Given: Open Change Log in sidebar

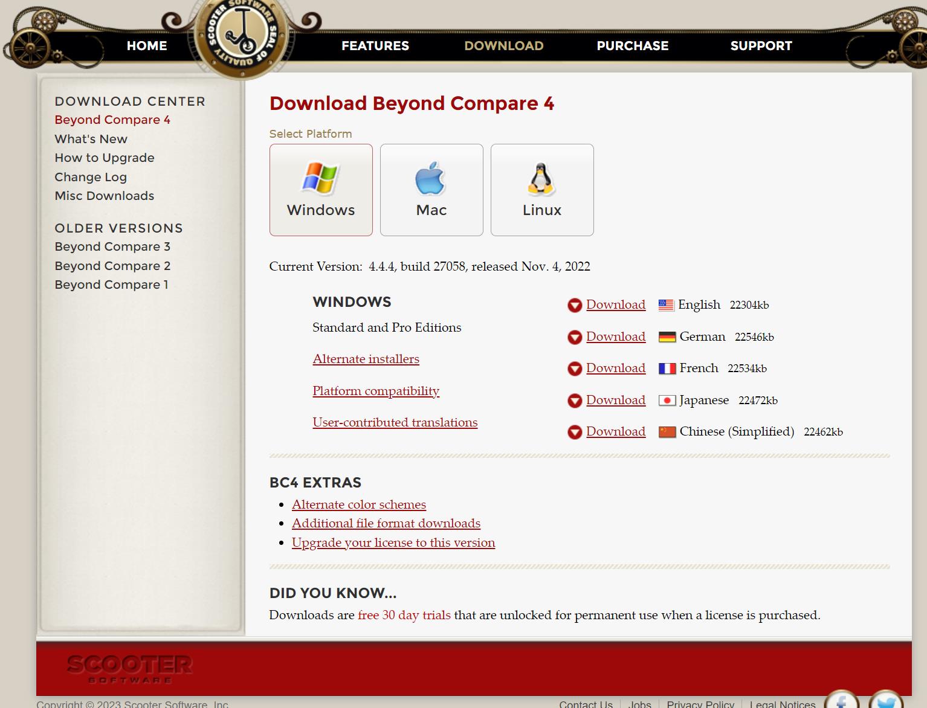Looking at the screenshot, I should pyautogui.click(x=91, y=177).
